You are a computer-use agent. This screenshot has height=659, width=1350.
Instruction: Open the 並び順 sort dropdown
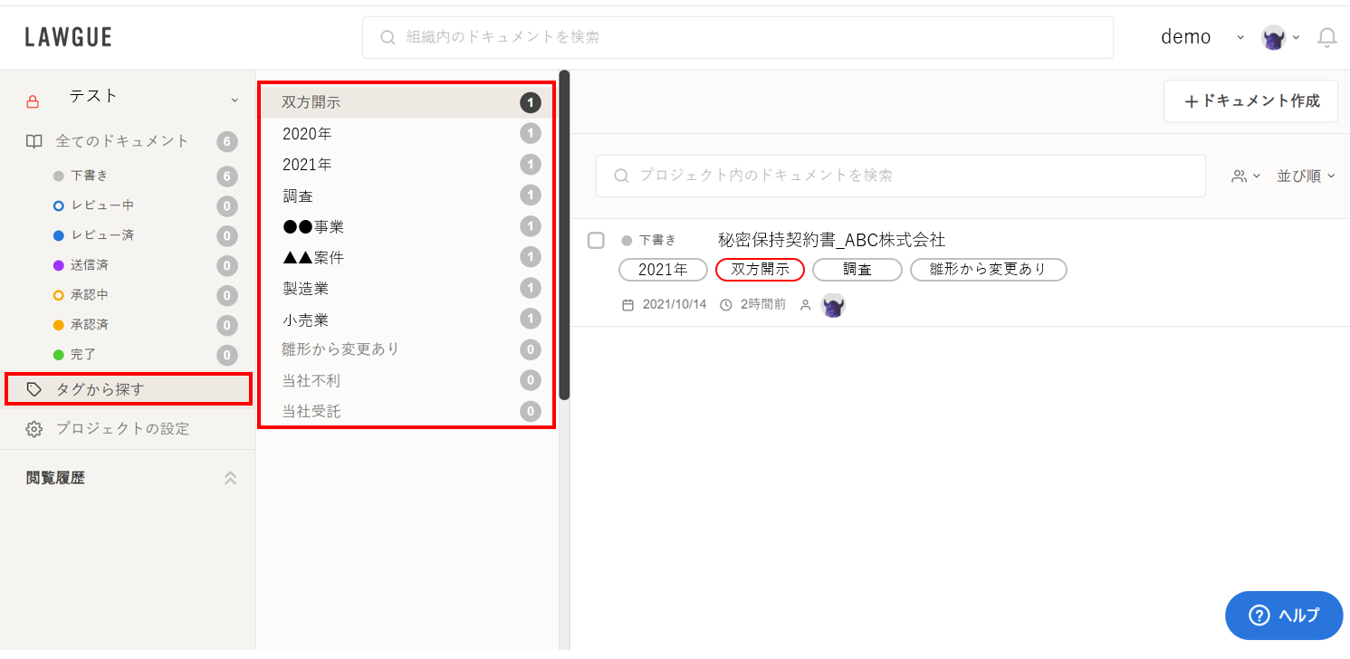point(1306,176)
